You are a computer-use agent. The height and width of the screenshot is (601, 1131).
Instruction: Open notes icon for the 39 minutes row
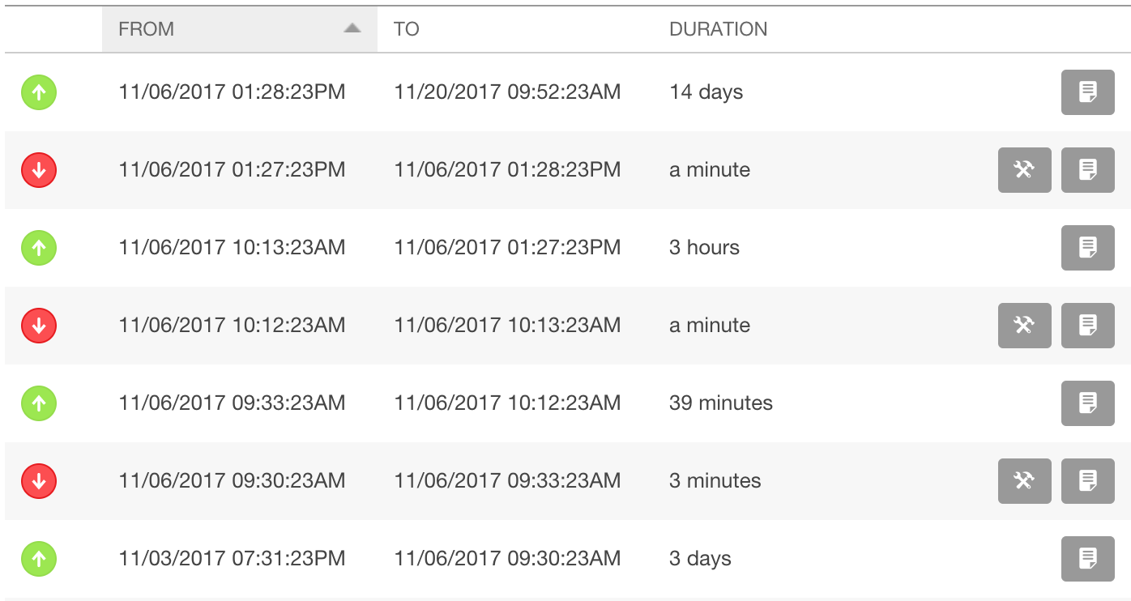coord(1088,403)
